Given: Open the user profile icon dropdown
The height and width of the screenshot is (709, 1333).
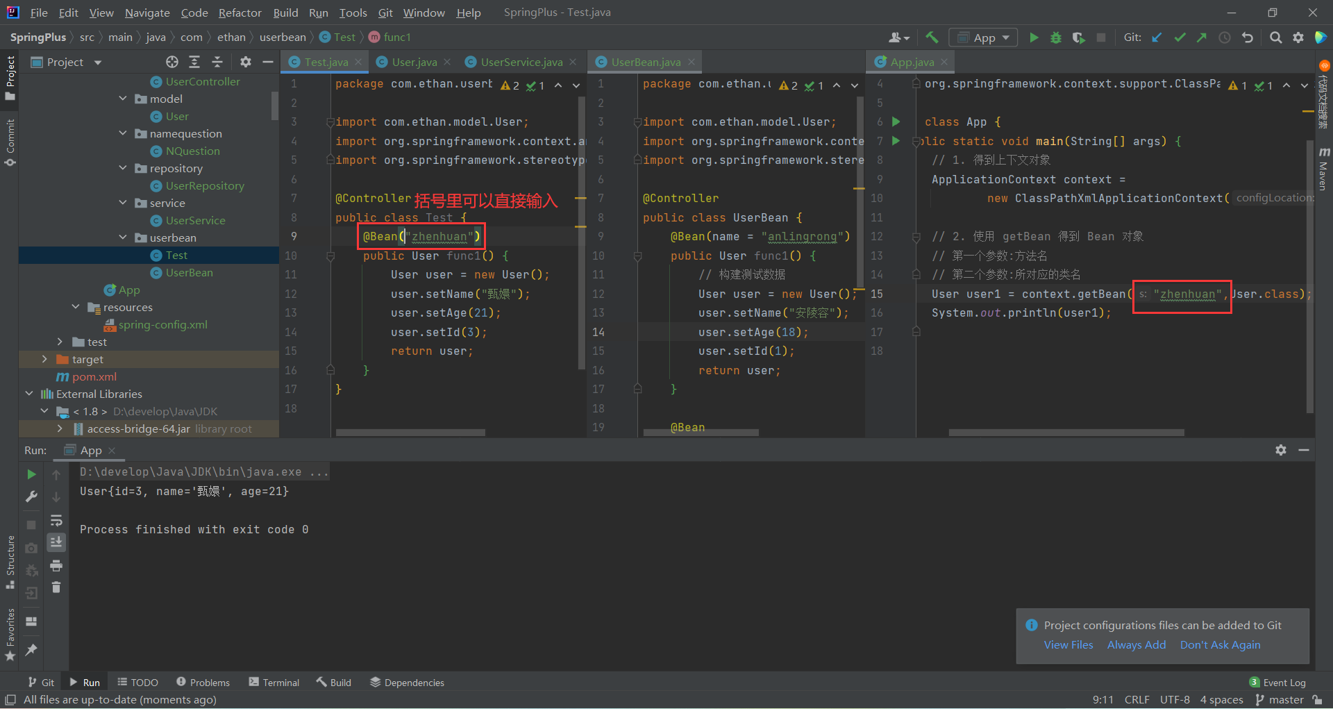Looking at the screenshot, I should [x=899, y=37].
